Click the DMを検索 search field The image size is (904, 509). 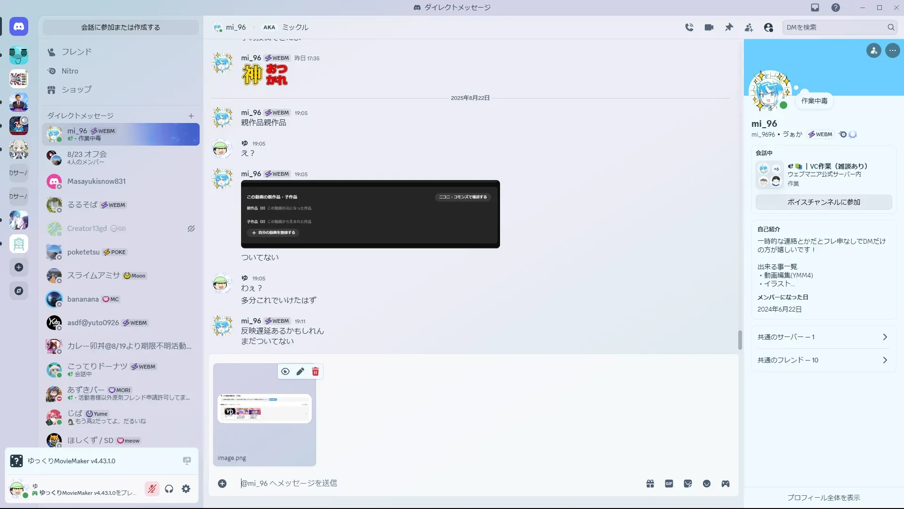(834, 27)
